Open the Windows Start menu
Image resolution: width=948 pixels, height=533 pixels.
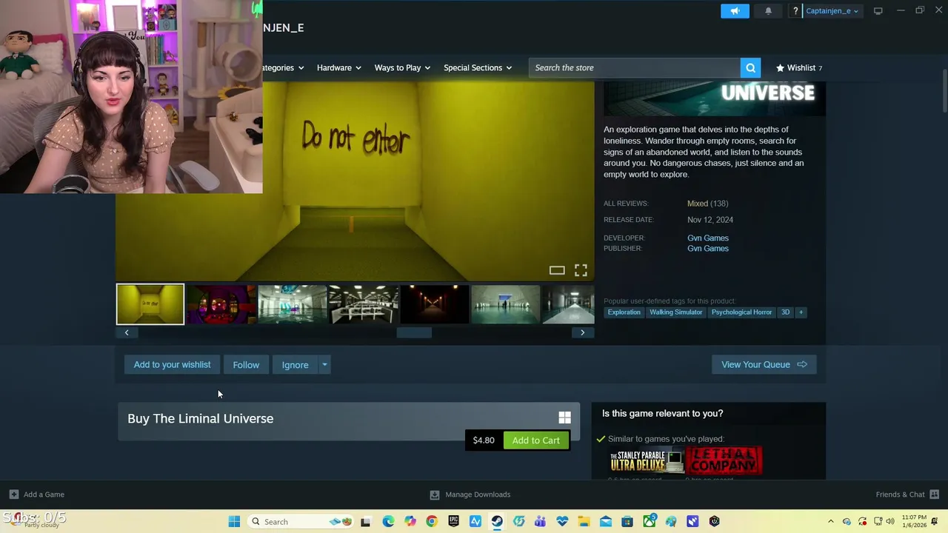pos(234,522)
